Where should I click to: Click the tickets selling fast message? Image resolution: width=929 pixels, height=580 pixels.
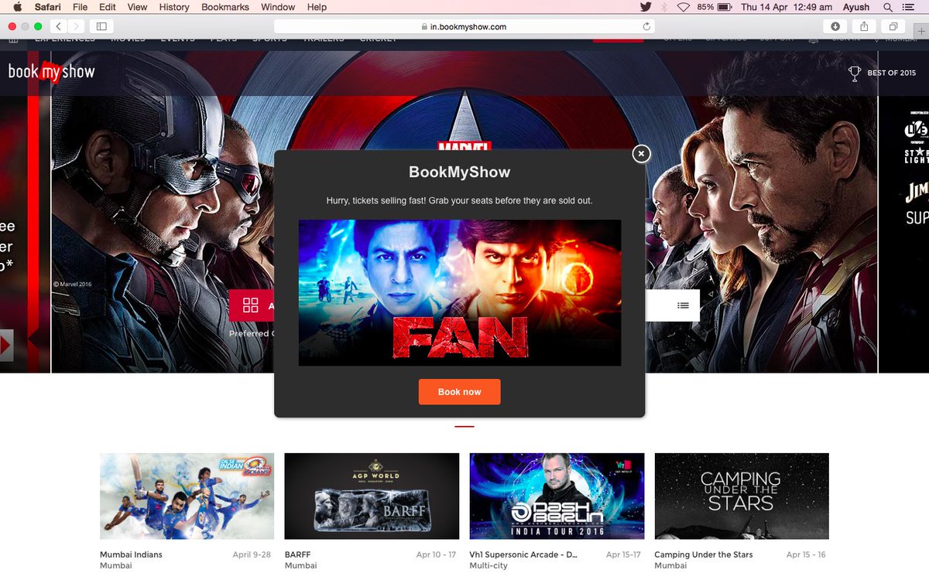coord(460,200)
